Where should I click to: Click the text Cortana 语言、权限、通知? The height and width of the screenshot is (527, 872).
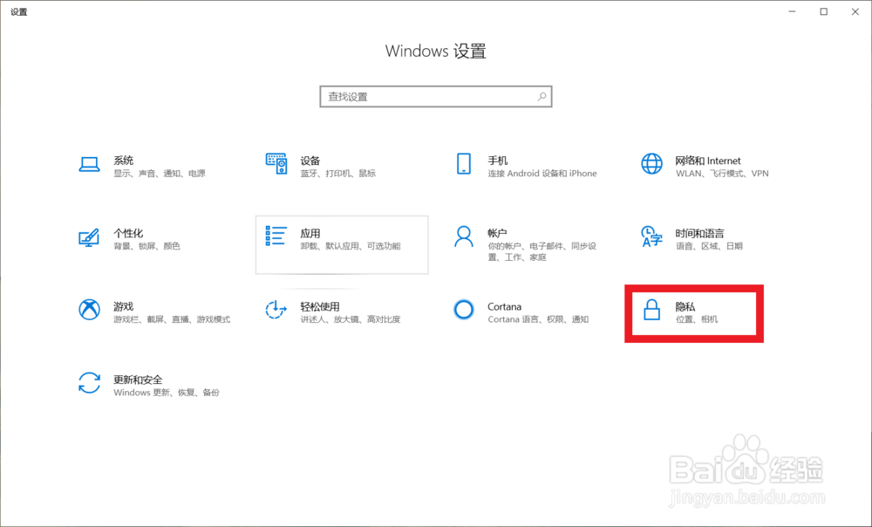(x=538, y=319)
